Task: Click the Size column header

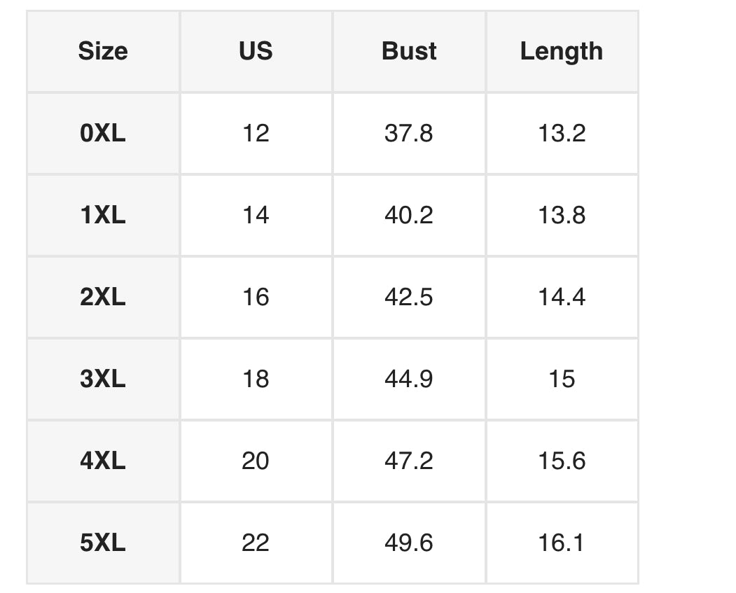Action: [x=103, y=51]
